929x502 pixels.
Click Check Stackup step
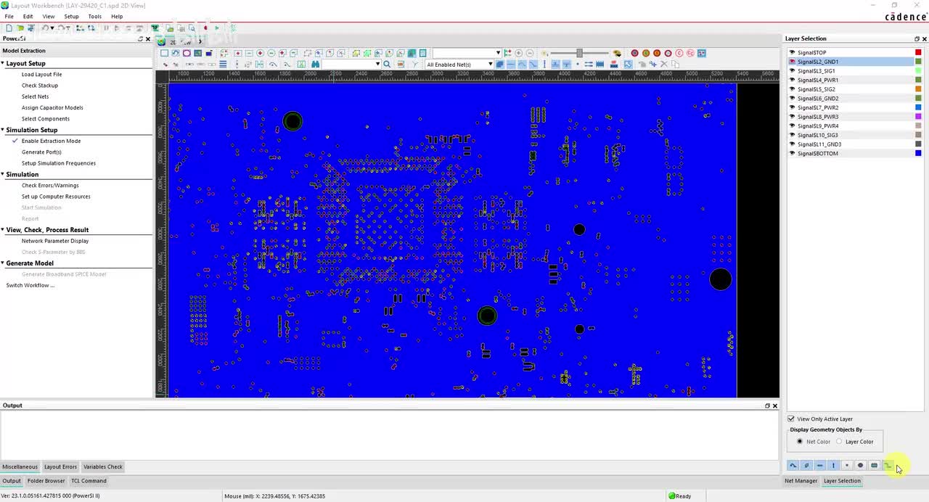coord(40,86)
